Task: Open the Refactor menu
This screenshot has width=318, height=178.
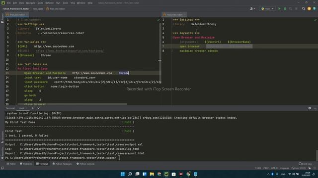Action: pyautogui.click(x=50, y=3)
